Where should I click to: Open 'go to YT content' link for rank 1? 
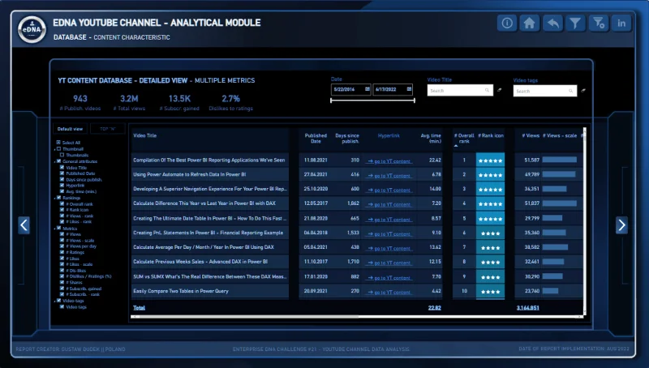pyautogui.click(x=389, y=161)
